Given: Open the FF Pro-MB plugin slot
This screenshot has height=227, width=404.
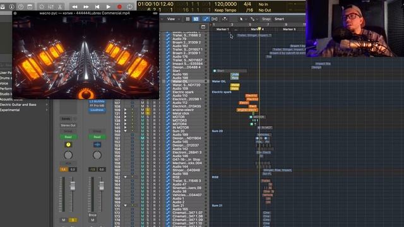Looking at the screenshot, I should [97, 106].
